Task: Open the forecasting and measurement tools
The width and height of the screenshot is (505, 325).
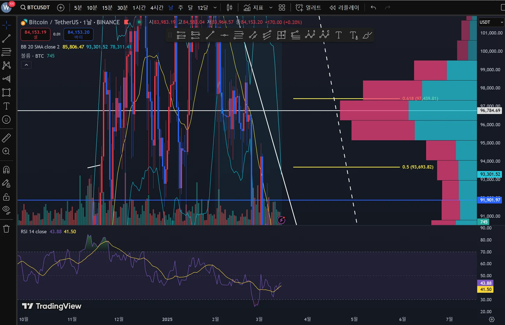Action: tap(6, 79)
